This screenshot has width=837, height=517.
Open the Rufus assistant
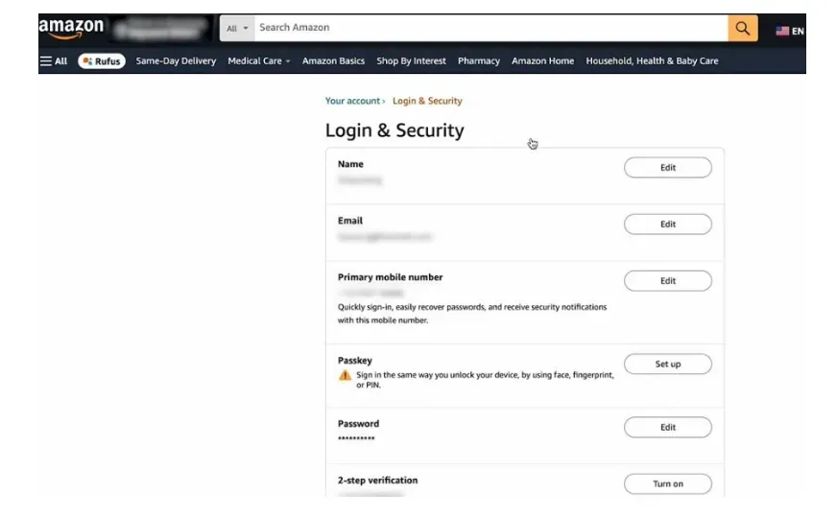102,60
